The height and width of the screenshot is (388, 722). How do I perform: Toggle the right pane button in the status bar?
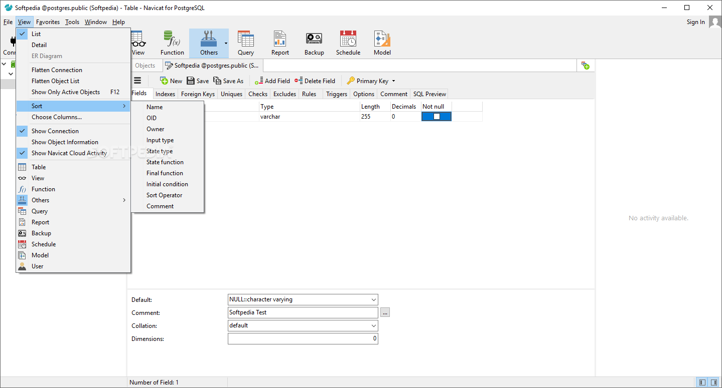click(x=713, y=382)
